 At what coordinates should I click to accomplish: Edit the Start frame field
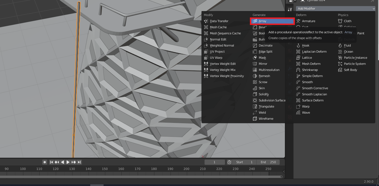[244, 162]
